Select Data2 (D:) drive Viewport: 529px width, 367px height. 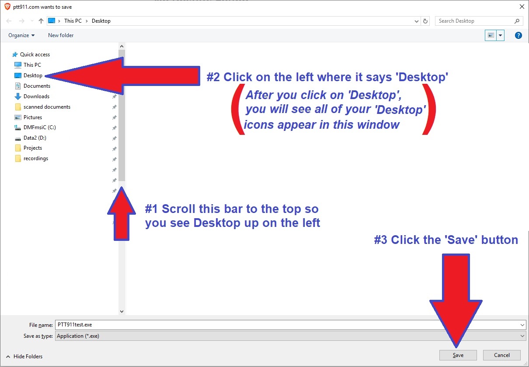pos(35,138)
